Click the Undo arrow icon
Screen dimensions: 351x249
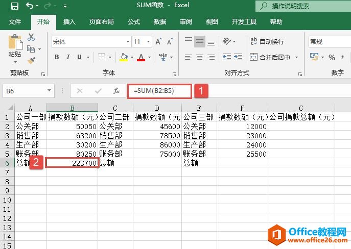point(30,6)
